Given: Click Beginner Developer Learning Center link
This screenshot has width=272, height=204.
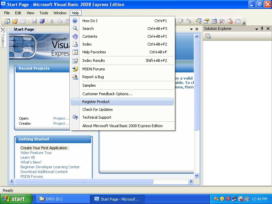Looking at the screenshot, I should [50, 167].
